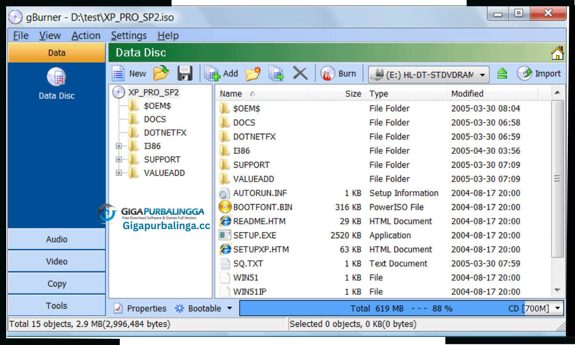Expand the VALUEADD tree node

(119, 173)
